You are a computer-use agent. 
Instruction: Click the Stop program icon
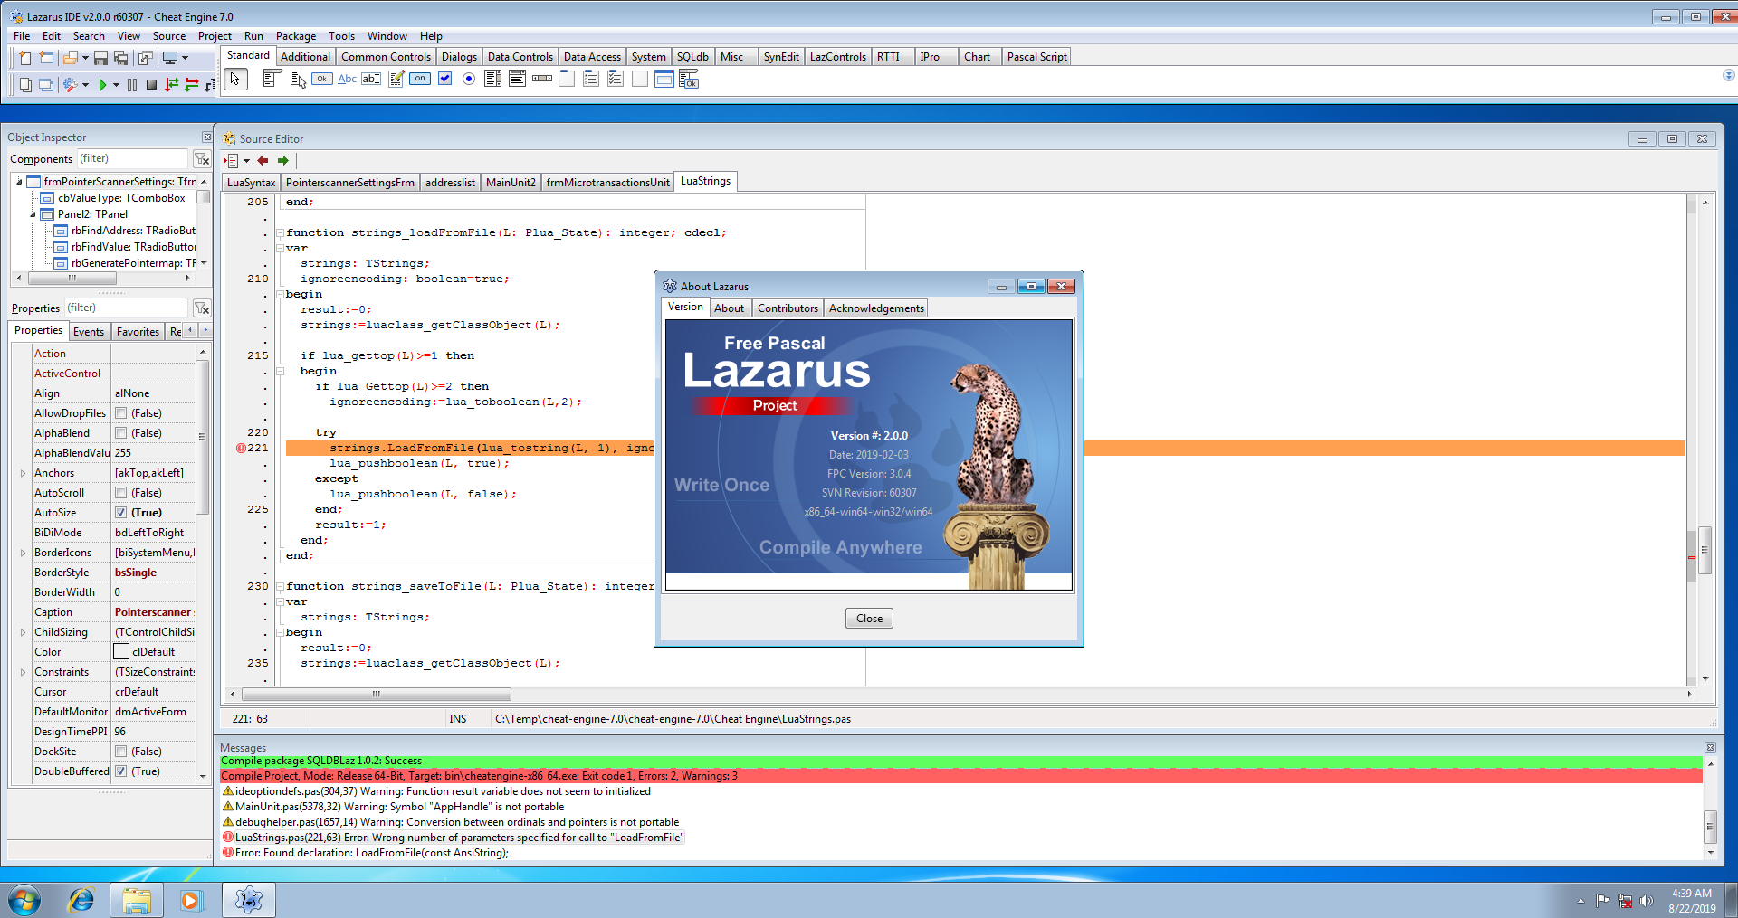[151, 85]
